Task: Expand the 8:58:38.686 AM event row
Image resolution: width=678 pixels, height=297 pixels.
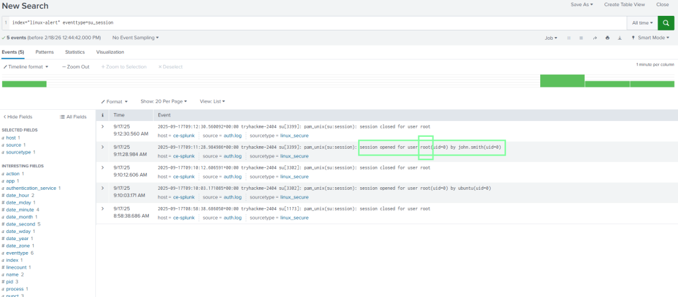Action: (x=102, y=208)
